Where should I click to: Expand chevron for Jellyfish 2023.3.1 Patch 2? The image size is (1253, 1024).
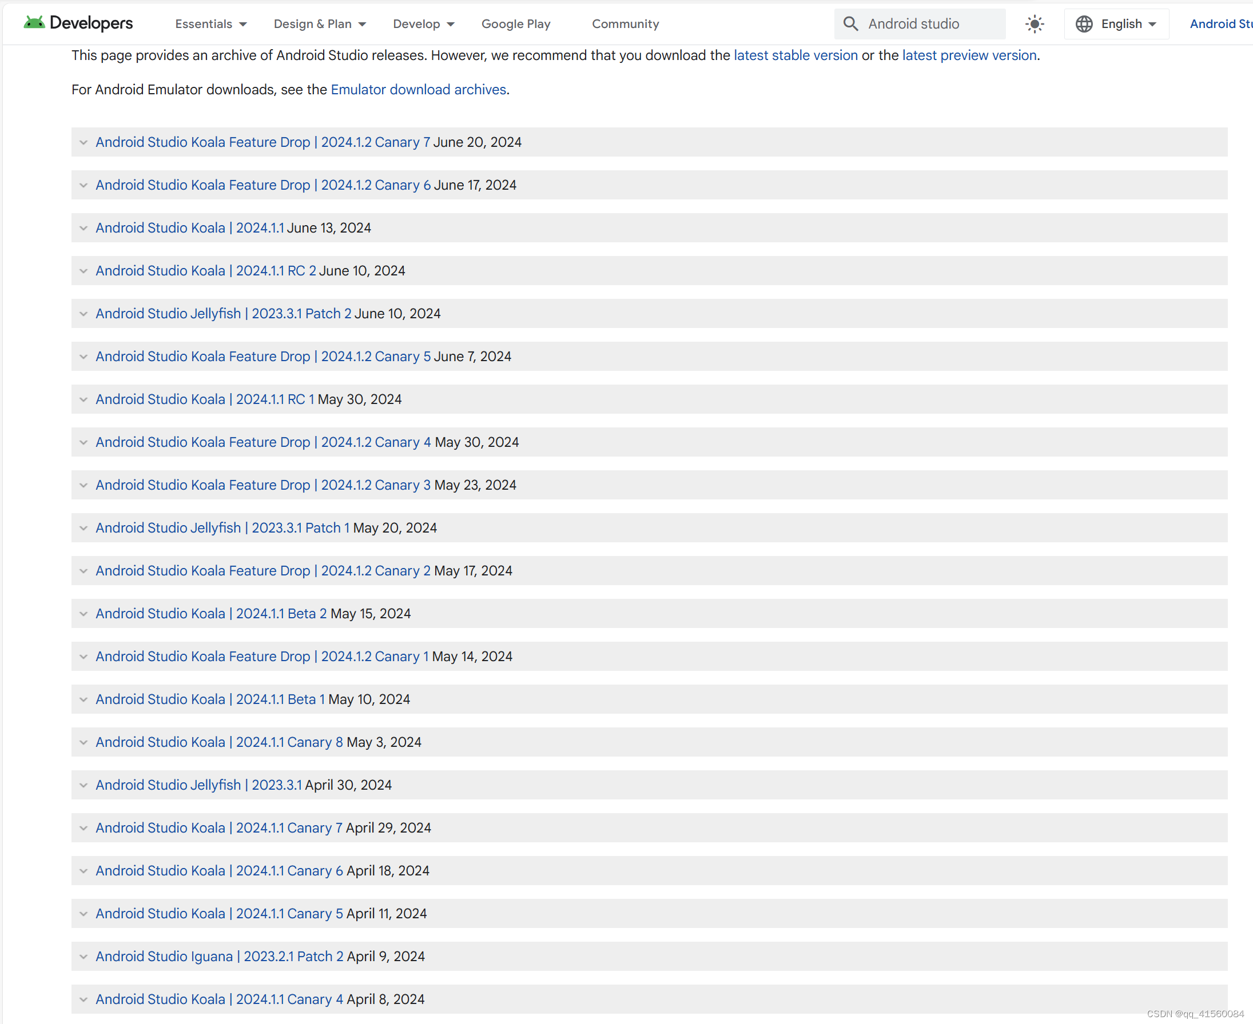coord(83,314)
